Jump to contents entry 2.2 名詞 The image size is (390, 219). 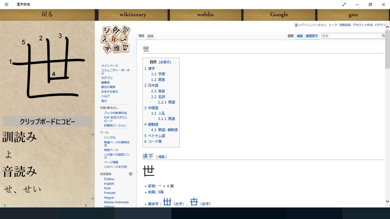158,97
